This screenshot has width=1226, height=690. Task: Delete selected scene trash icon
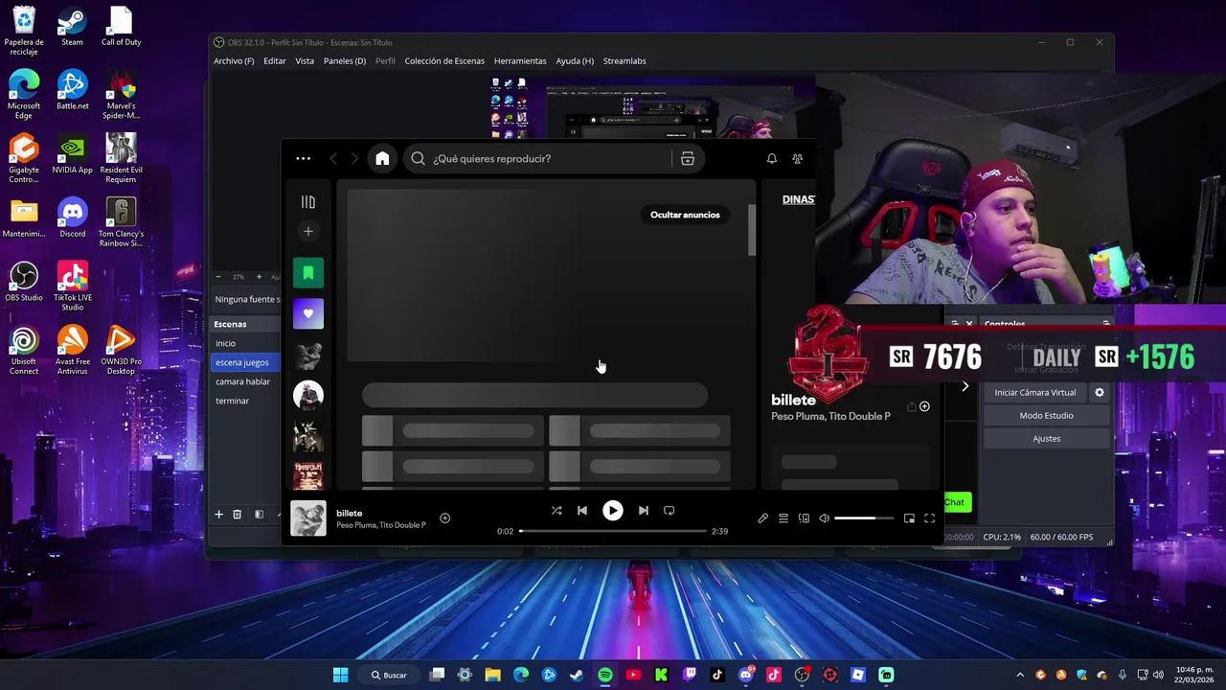[238, 515]
